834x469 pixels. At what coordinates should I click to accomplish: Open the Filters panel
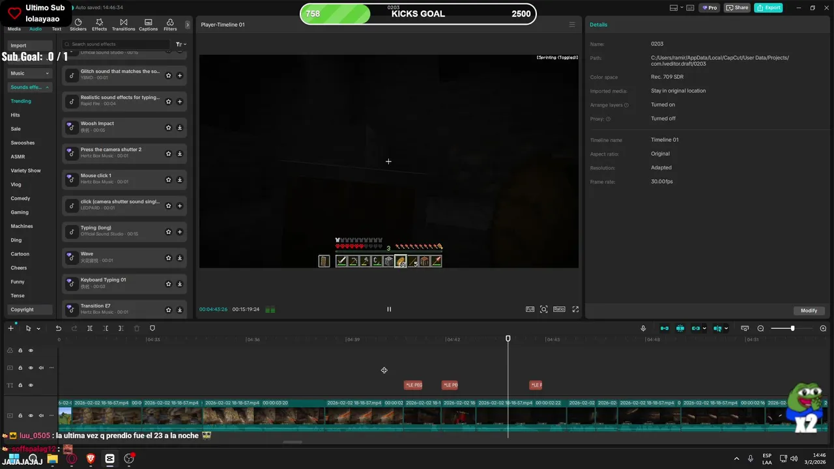click(x=170, y=25)
